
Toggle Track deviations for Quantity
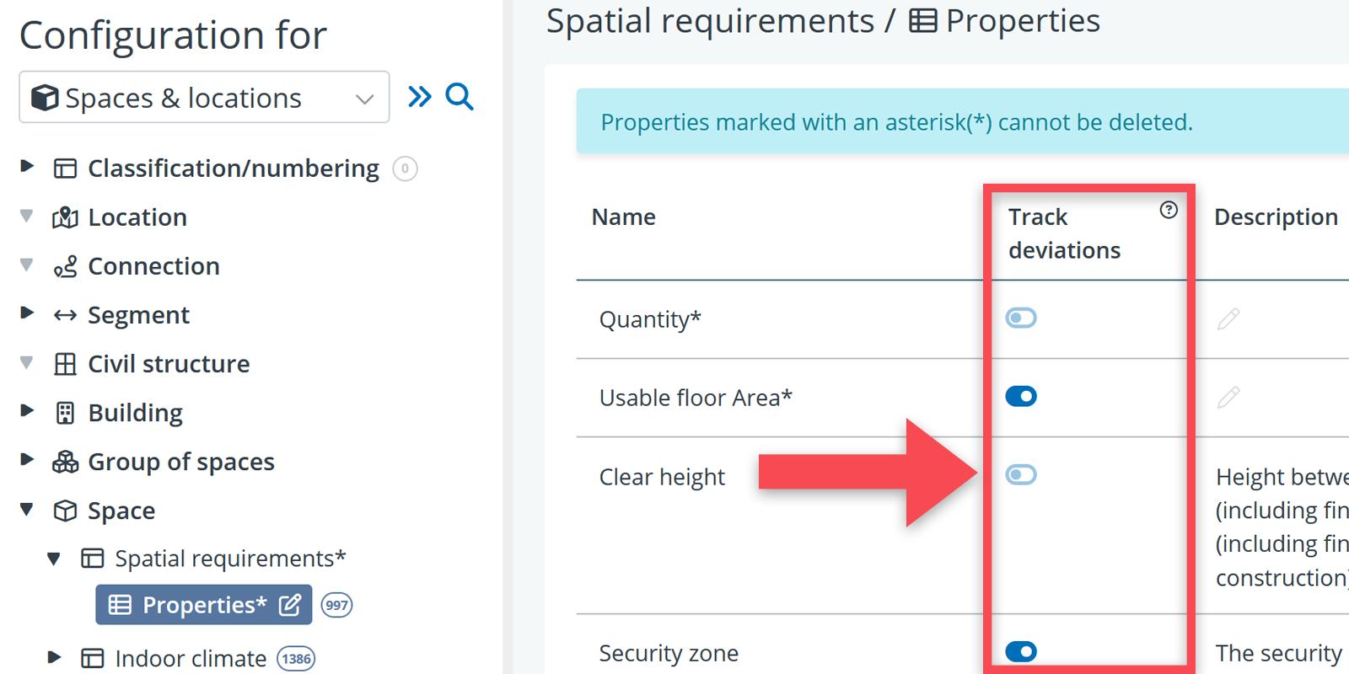pos(1020,318)
